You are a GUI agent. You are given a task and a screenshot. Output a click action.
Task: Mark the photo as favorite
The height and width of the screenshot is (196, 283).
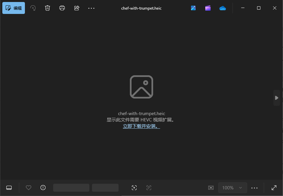click(x=29, y=188)
